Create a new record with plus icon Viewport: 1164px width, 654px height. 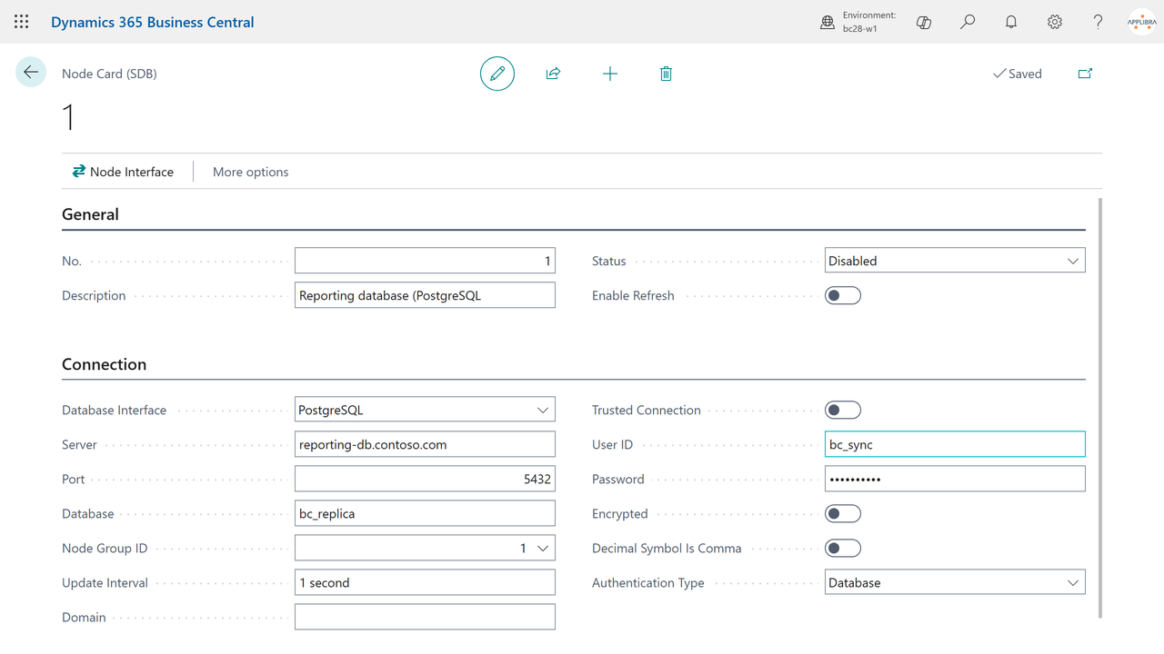click(610, 74)
